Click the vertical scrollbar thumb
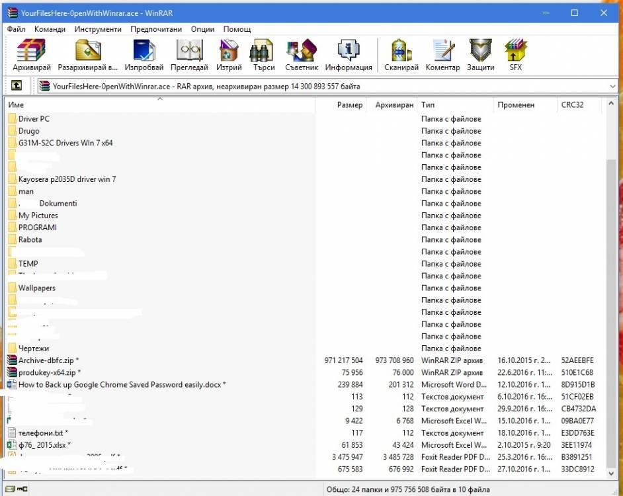This screenshot has width=623, height=496. [611, 313]
